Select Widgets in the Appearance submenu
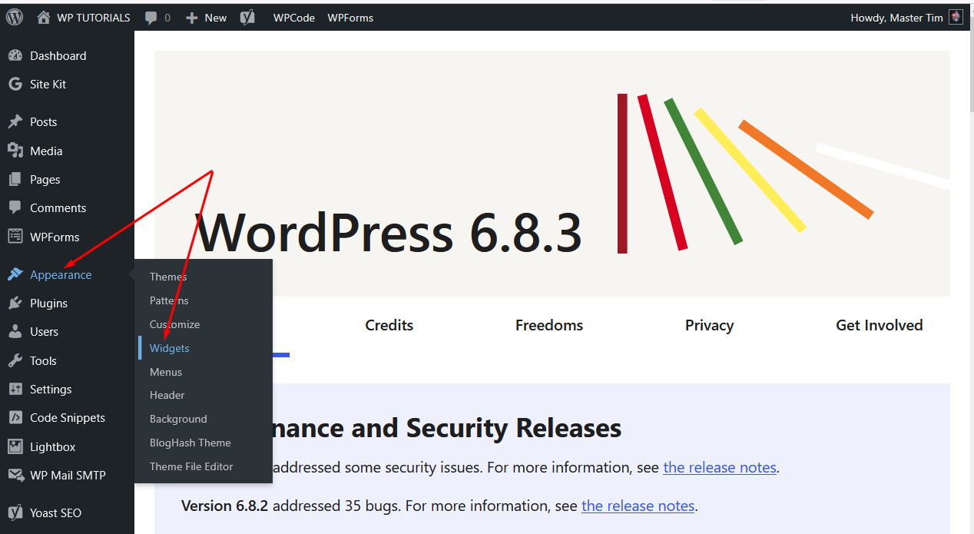974x534 pixels. 169,348
